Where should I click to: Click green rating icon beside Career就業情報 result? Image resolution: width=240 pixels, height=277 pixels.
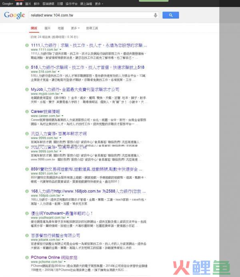coord(27,112)
